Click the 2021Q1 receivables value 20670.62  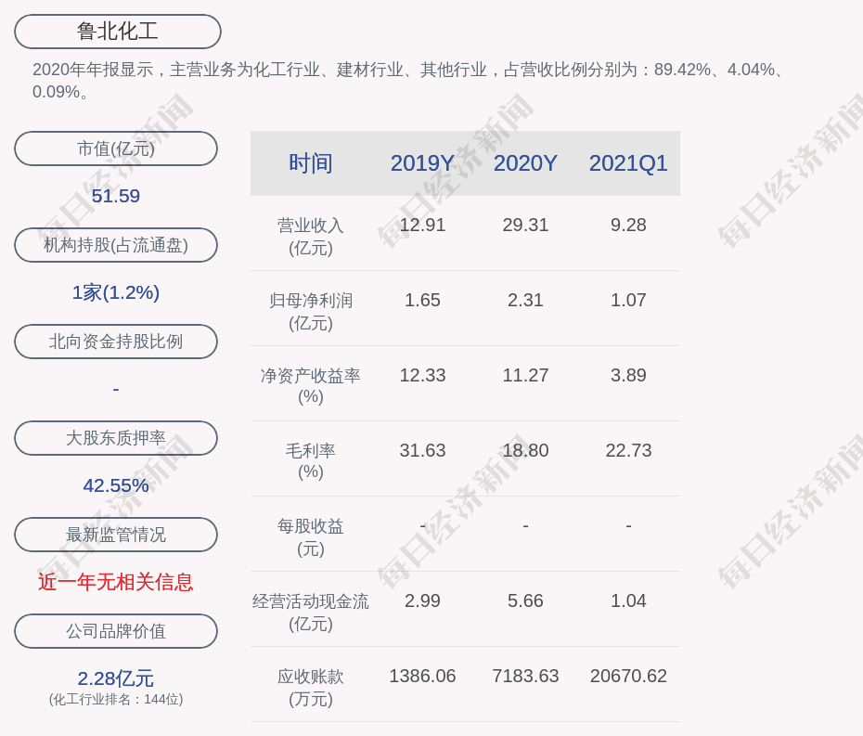[x=628, y=676]
